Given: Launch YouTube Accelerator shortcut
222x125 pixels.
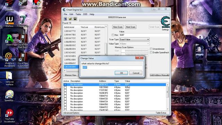Looking at the screenshot, I should (9, 116).
